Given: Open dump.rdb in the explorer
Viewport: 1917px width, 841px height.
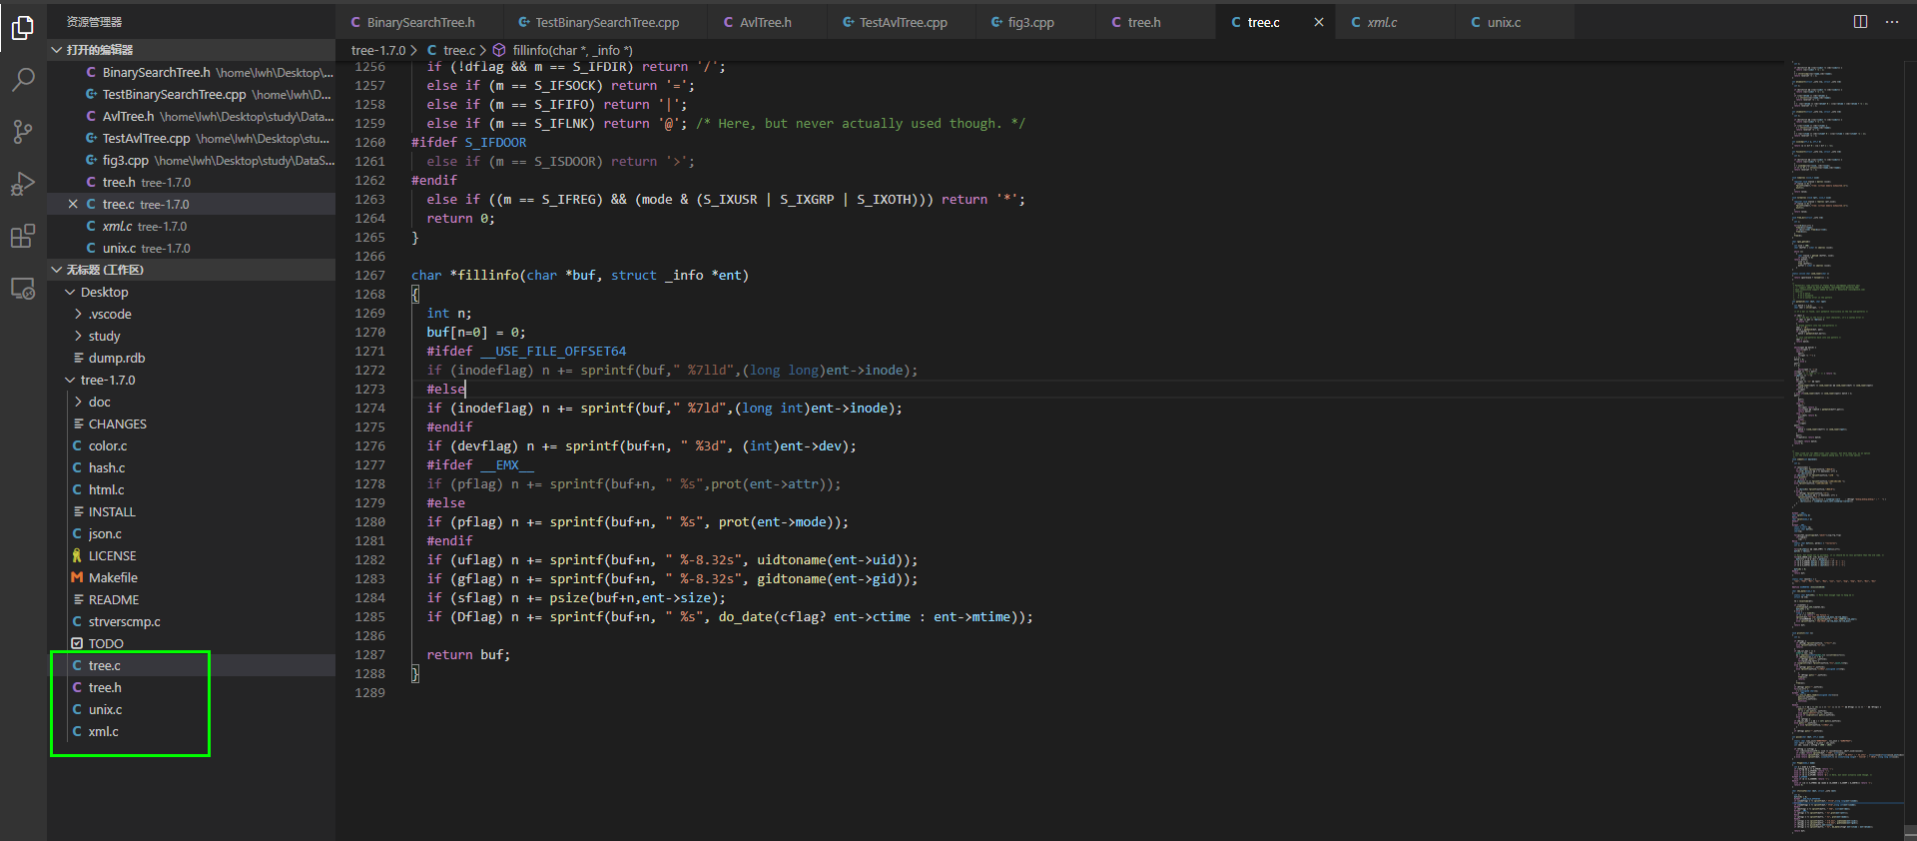Looking at the screenshot, I should click(x=192, y=358).
